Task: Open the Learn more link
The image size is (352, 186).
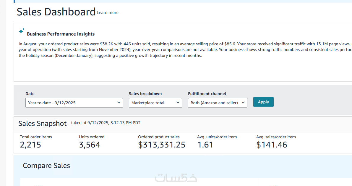Action: [108, 12]
